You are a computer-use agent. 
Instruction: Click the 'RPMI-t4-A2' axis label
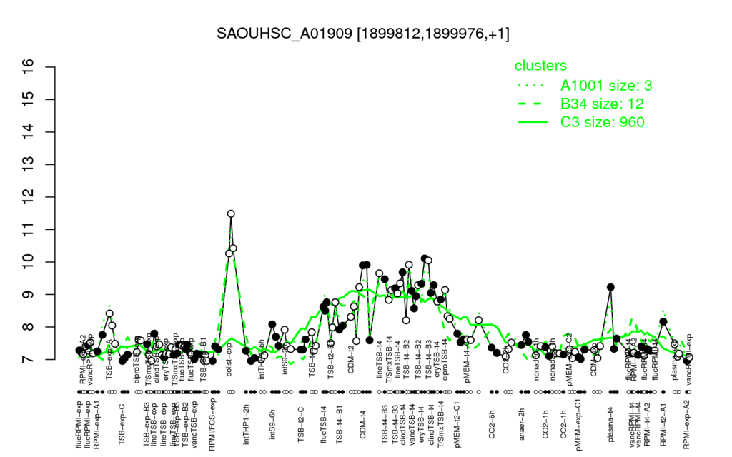[x=647, y=423]
